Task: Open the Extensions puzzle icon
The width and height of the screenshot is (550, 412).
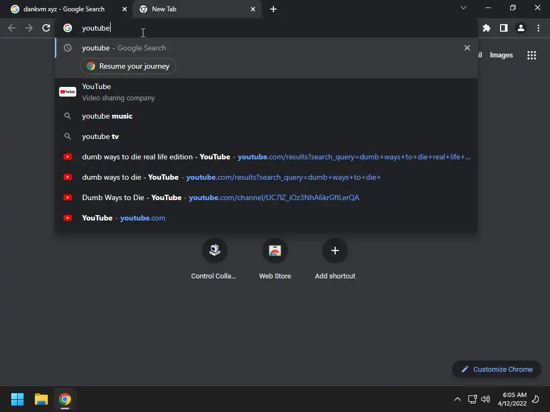Action: coord(487,28)
